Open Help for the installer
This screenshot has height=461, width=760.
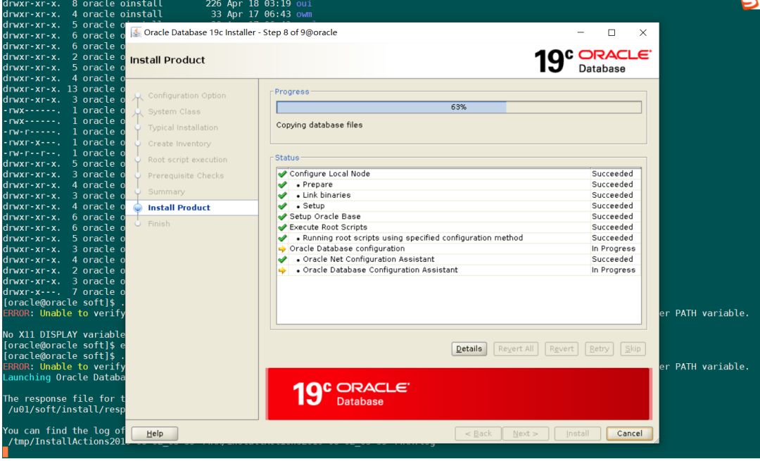155,434
